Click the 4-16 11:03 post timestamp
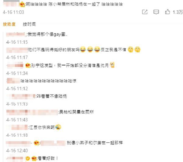 13,12
